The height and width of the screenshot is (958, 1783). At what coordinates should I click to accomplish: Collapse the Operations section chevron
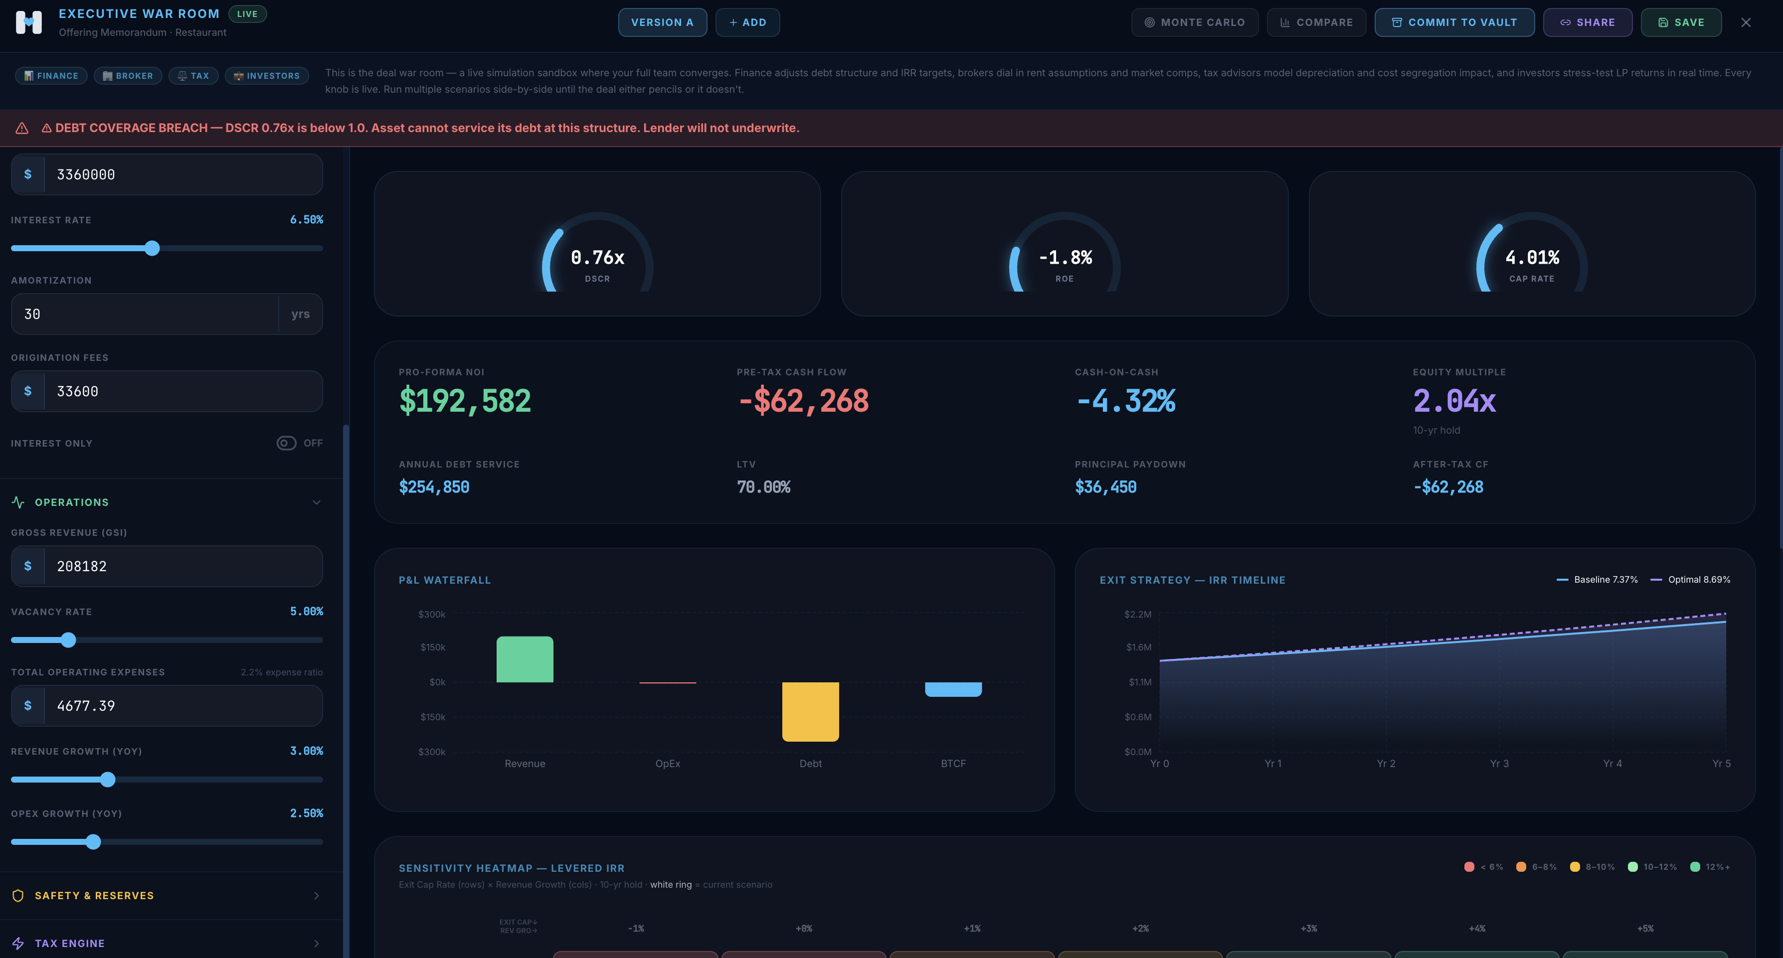(x=316, y=502)
